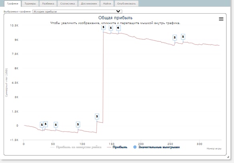
Task: Click the chart panel resize grip corner
Action: click(228, 157)
